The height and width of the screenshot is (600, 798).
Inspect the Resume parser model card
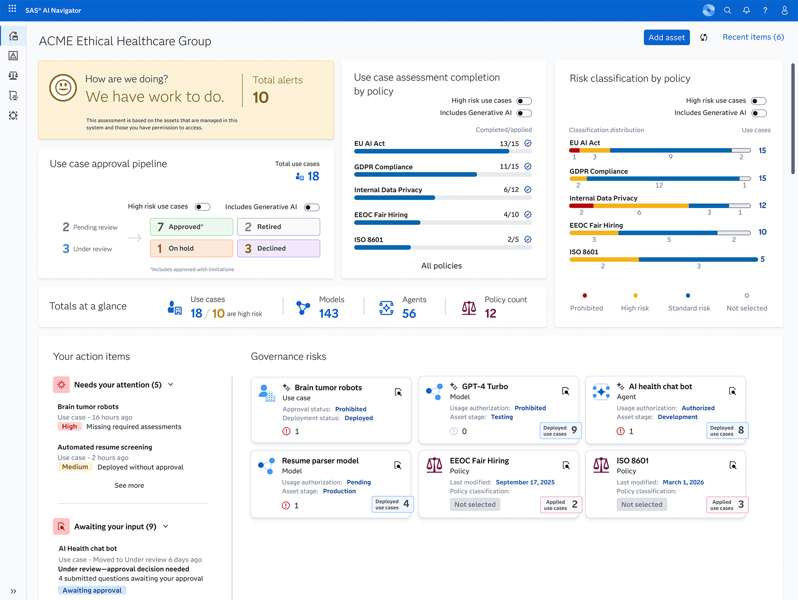click(398, 465)
